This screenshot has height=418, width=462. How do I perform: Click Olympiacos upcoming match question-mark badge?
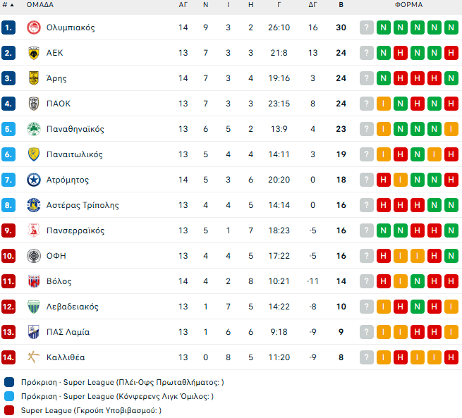(366, 27)
